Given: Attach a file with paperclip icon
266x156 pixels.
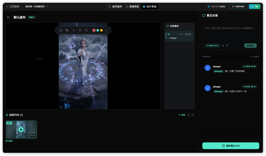Looking at the screenshot, I should (227, 45).
